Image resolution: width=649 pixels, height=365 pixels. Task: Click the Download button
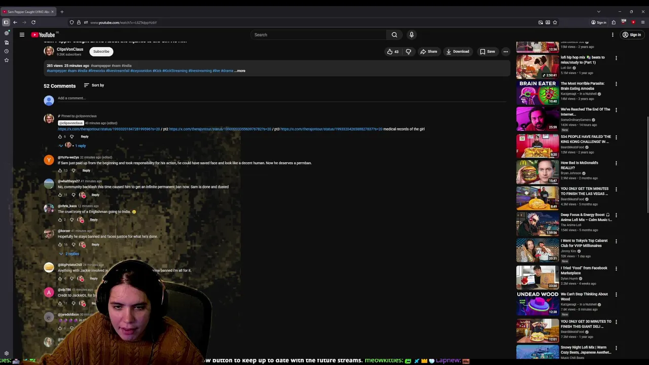457,51
